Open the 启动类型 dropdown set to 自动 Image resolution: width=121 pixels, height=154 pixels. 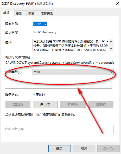coord(73,72)
